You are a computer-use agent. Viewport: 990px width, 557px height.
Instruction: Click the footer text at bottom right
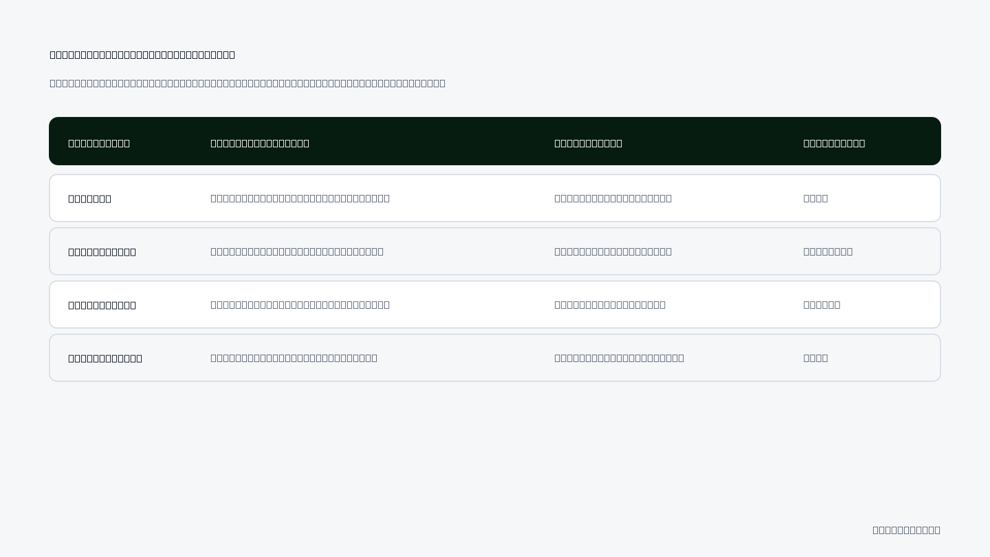pos(906,530)
